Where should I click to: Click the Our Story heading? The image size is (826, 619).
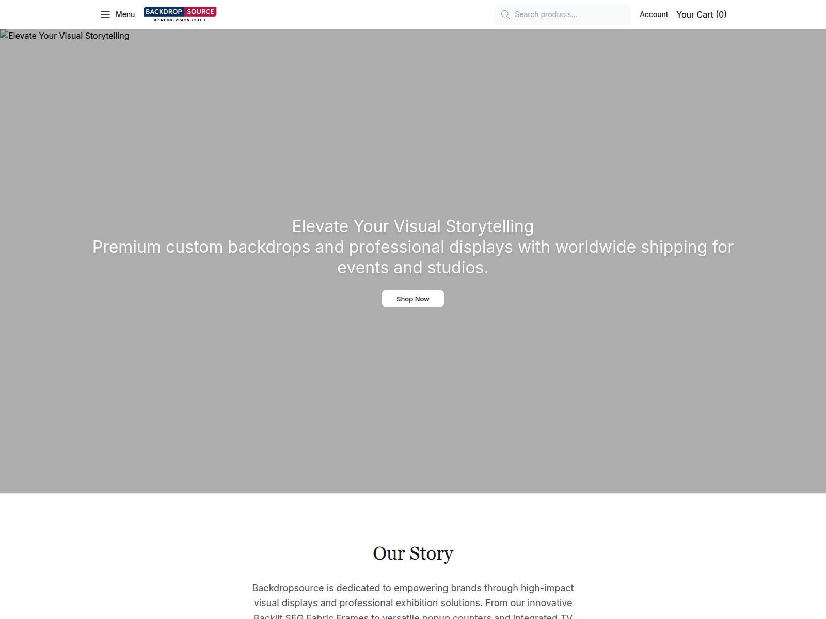pyautogui.click(x=413, y=553)
